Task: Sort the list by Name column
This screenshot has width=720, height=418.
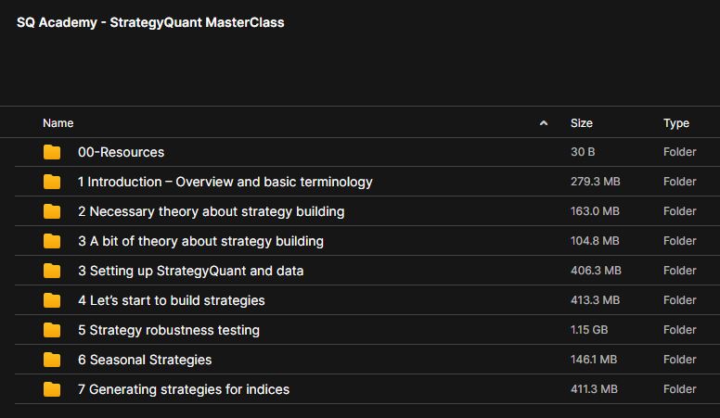Action: point(58,123)
